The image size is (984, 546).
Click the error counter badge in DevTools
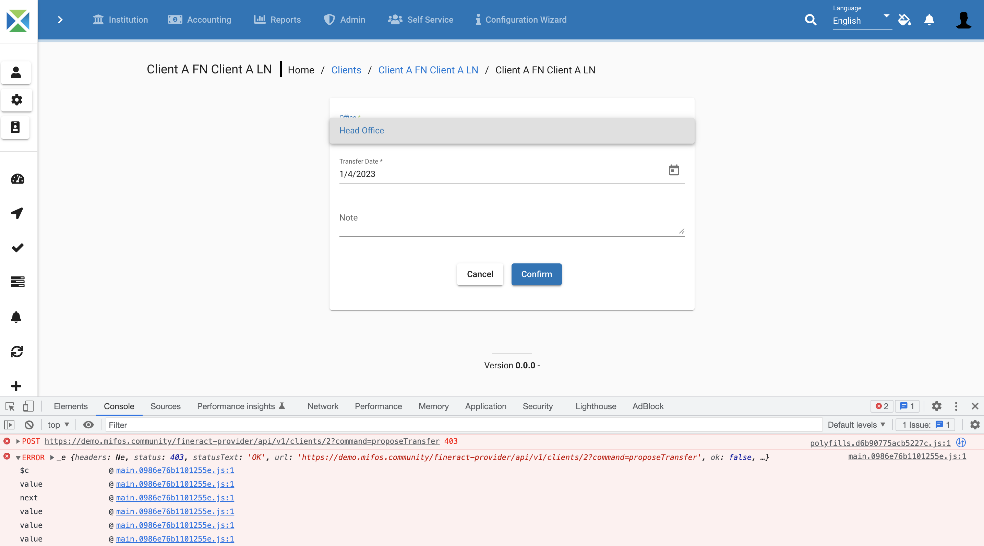881,406
